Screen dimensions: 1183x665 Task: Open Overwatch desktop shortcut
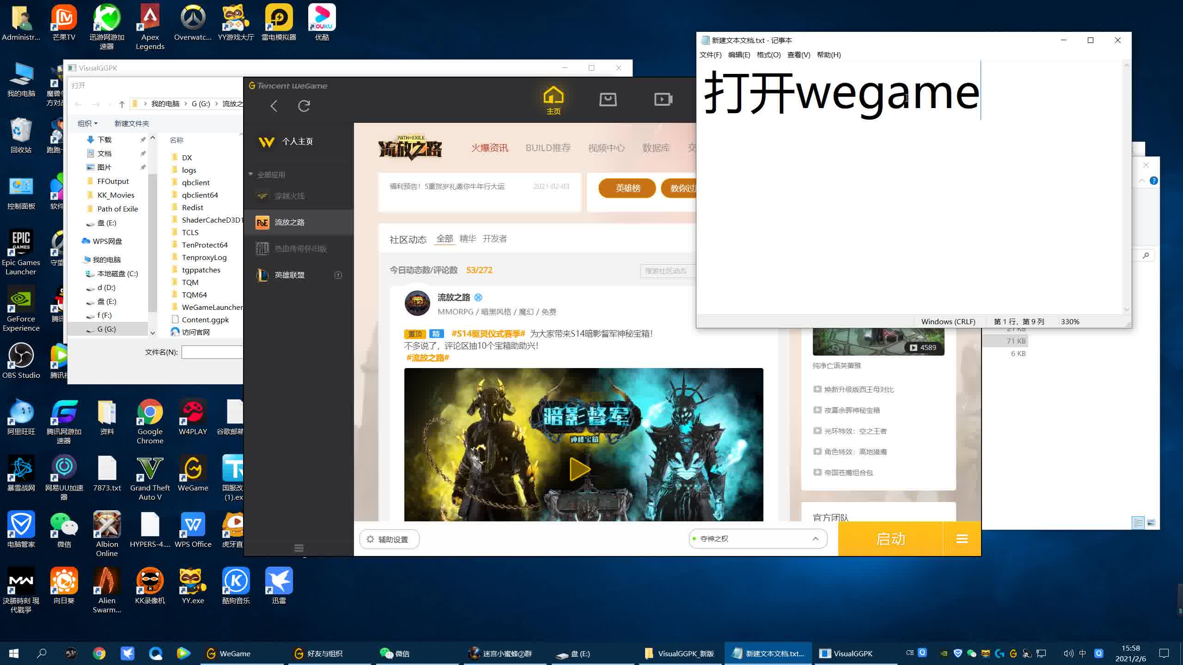[x=193, y=23]
